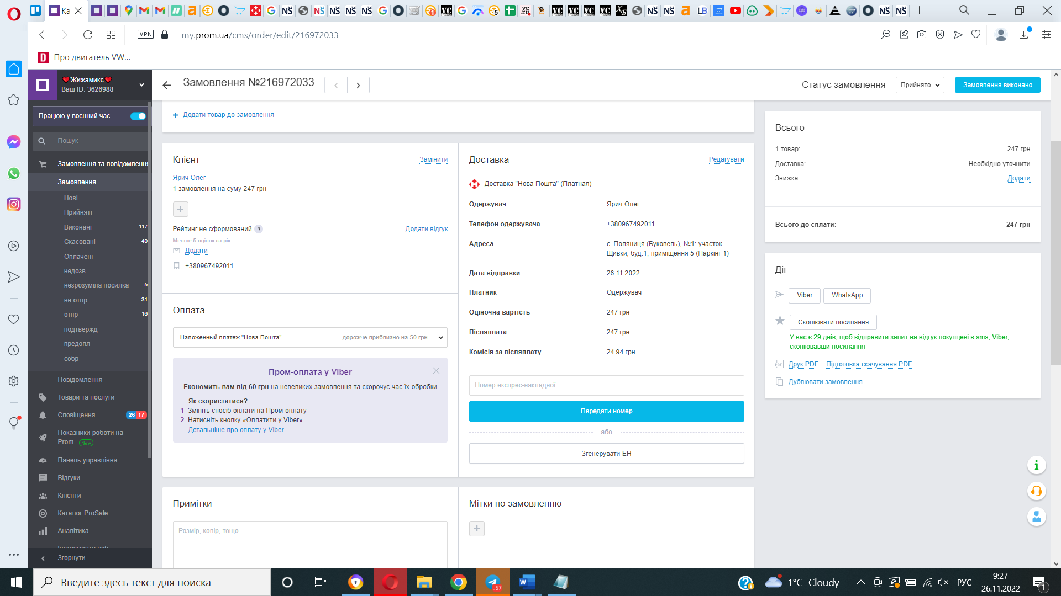This screenshot has height=596, width=1061.
Task: Close the Prom-оплата у Viber banner
Action: pos(436,370)
